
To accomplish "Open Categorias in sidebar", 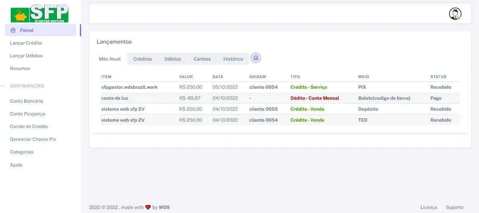I will tap(22, 152).
